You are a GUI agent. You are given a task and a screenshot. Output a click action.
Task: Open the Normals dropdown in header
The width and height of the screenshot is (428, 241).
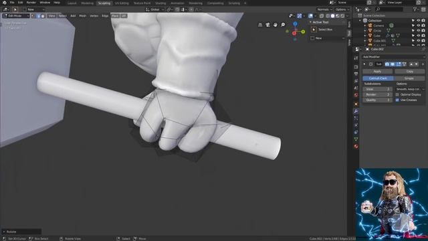[324, 9]
